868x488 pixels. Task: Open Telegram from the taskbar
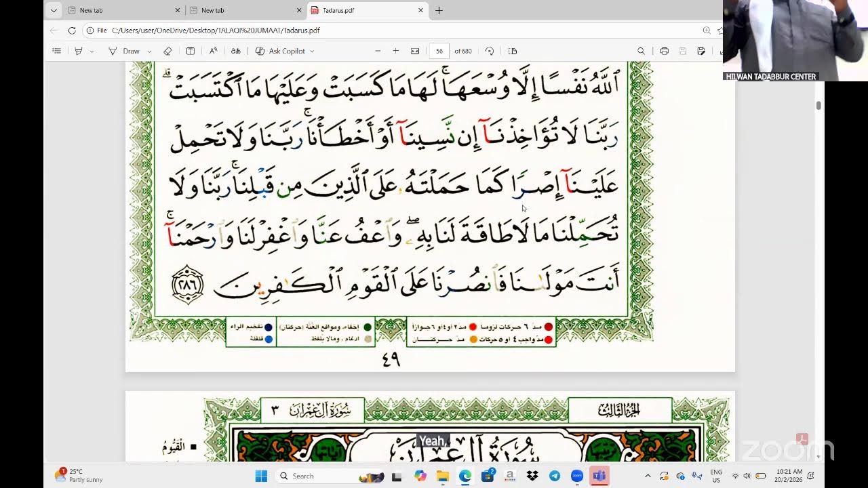coord(555,476)
